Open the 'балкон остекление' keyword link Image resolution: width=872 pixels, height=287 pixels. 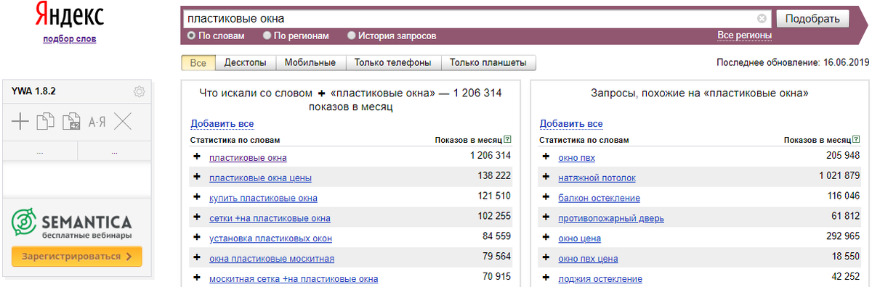coord(599,198)
